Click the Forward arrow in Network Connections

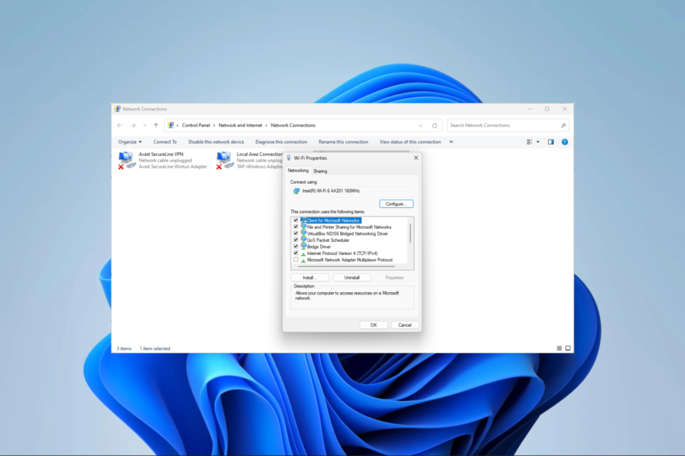click(133, 125)
